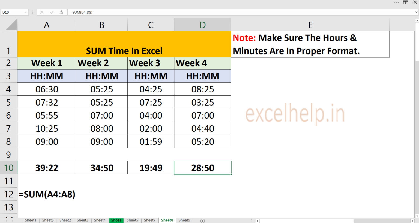The height and width of the screenshot is (223, 419).
Task: Click the Cancel (X) icon in formula bar
Action: (41, 12)
